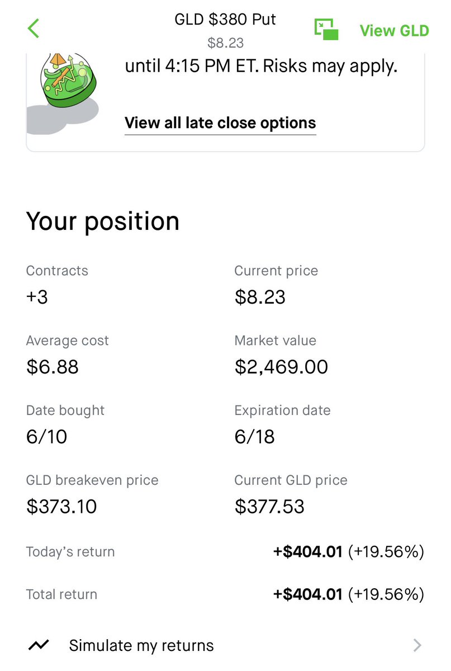This screenshot has height=671, width=451.
Task: Tap the green back arrow icon
Action: coord(34,28)
